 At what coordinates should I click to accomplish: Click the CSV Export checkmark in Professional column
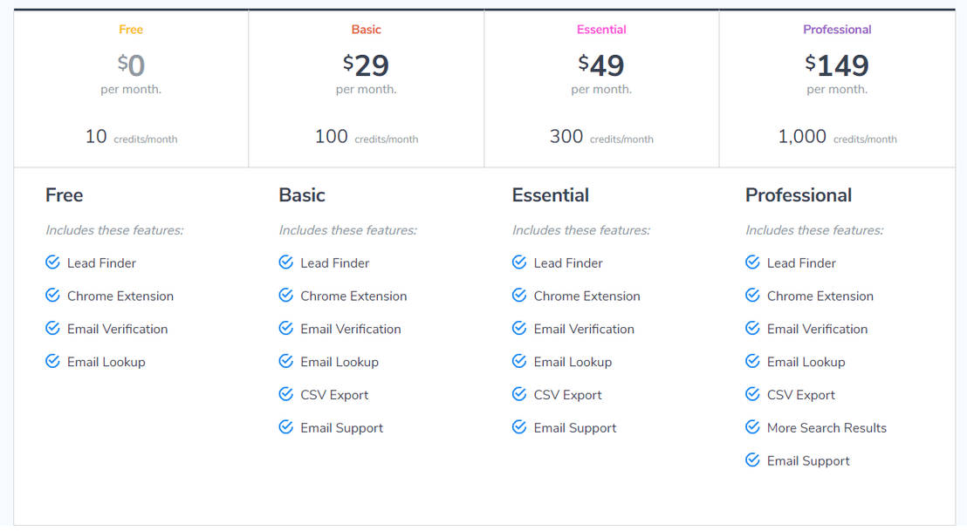[x=752, y=394]
